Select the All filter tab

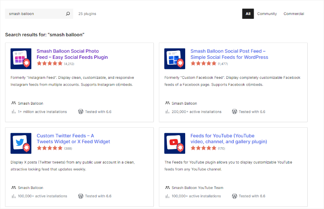tap(248, 14)
